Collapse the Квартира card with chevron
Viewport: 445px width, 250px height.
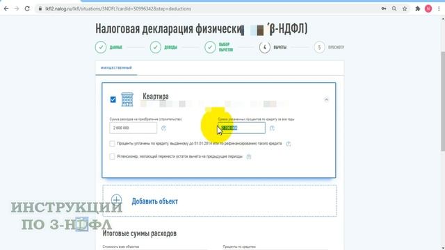(x=326, y=99)
